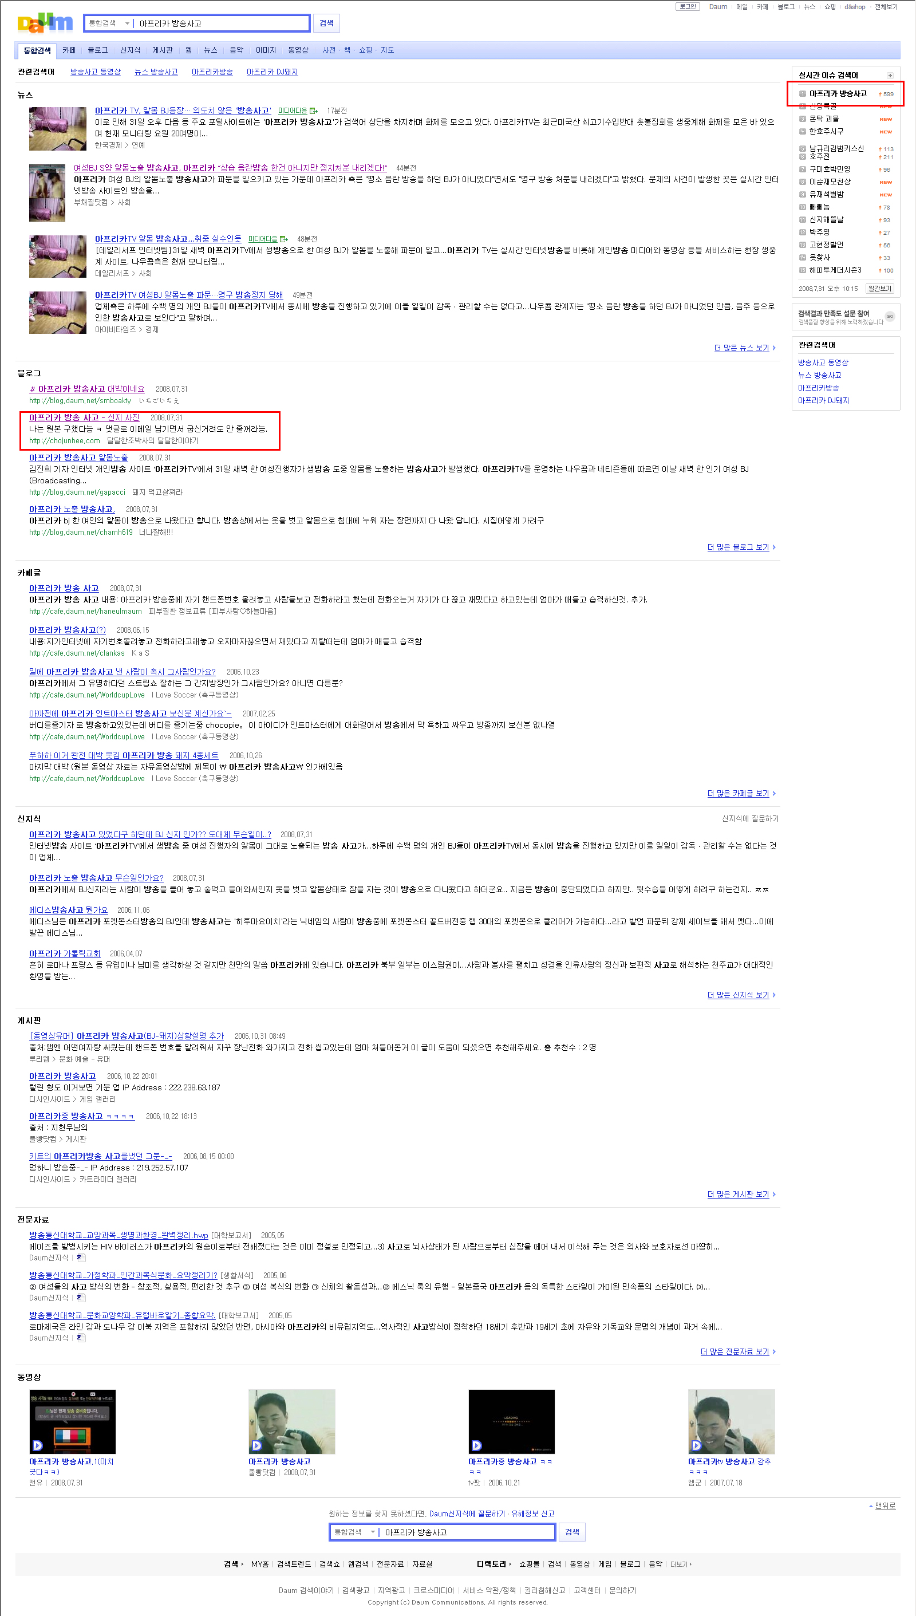This screenshot has height=1616, width=916.
Task: Open the 더 많은 블로그 보기 link
Action: (x=738, y=547)
